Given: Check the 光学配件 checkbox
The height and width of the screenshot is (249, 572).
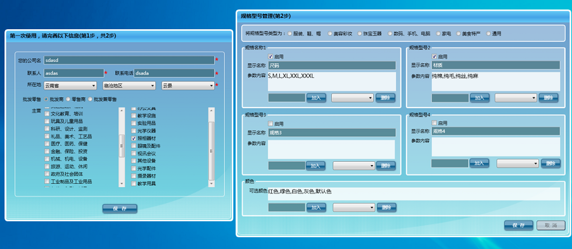Looking at the screenshot, I should pyautogui.click(x=134, y=169).
